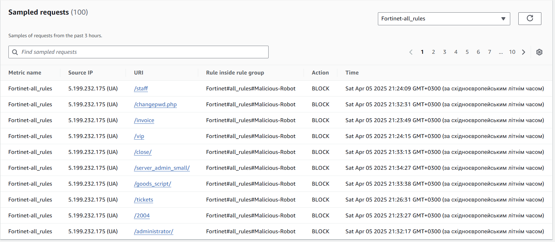This screenshot has height=242, width=555.
Task: Open the /invoice URI link
Action: click(x=144, y=120)
